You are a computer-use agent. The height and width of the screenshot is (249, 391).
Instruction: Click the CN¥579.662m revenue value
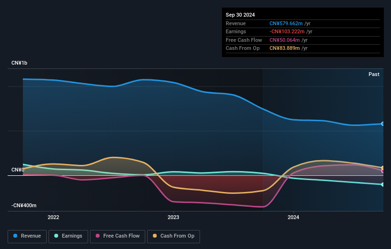286,23
